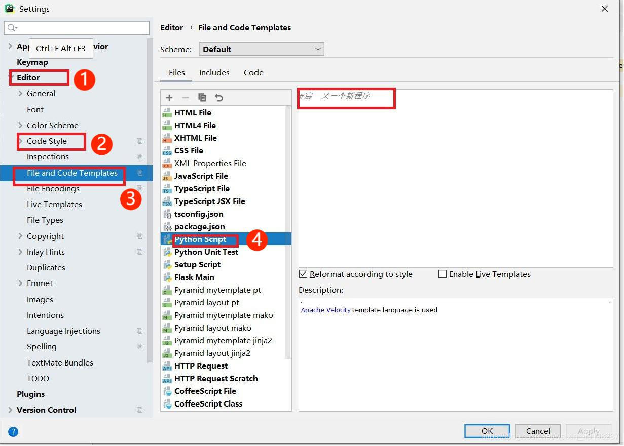Click the CoffeeScript File icon
The image size is (624, 446).
(167, 391)
